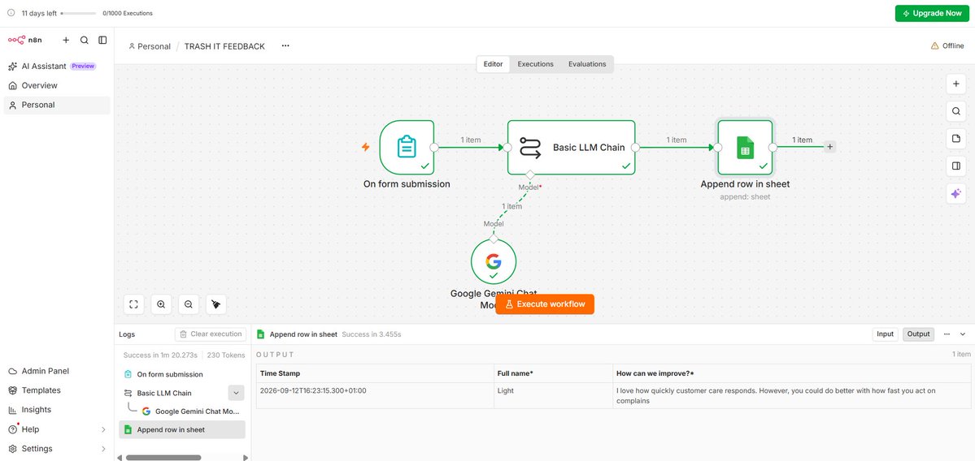
Task: Collapse Basic LLM Chain log chevron
Action: point(237,393)
